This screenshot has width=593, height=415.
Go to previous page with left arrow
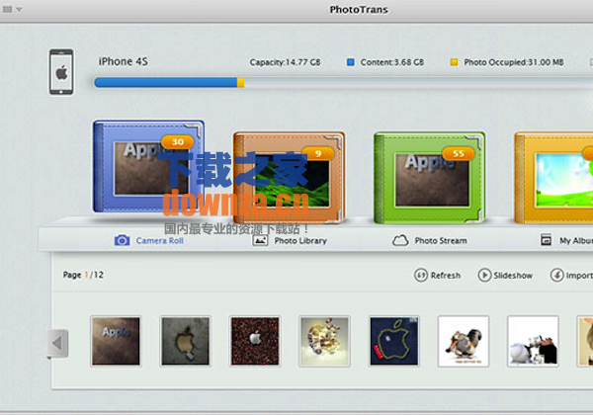pyautogui.click(x=58, y=343)
